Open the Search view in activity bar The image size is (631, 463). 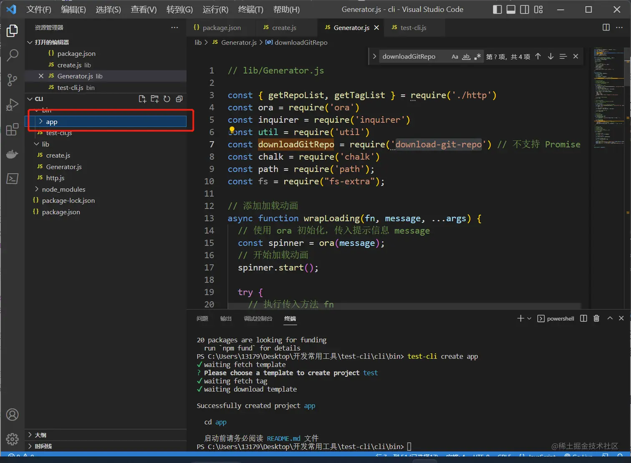coord(13,55)
